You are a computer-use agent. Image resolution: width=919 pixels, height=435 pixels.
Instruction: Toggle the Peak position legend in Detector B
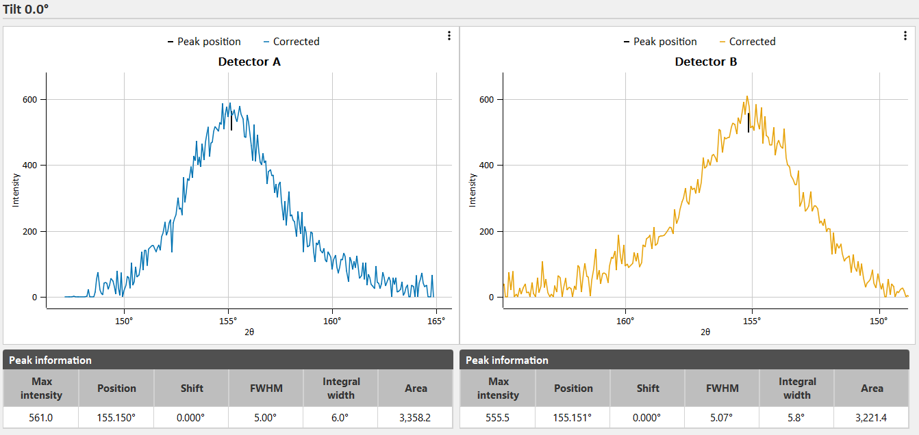pyautogui.click(x=660, y=42)
